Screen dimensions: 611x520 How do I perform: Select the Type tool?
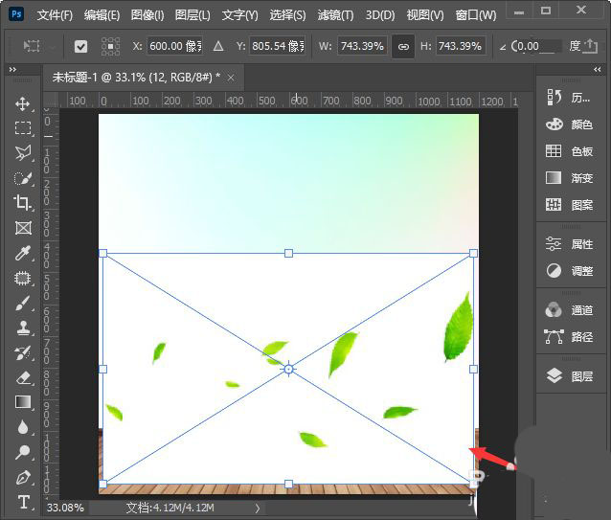[24, 502]
